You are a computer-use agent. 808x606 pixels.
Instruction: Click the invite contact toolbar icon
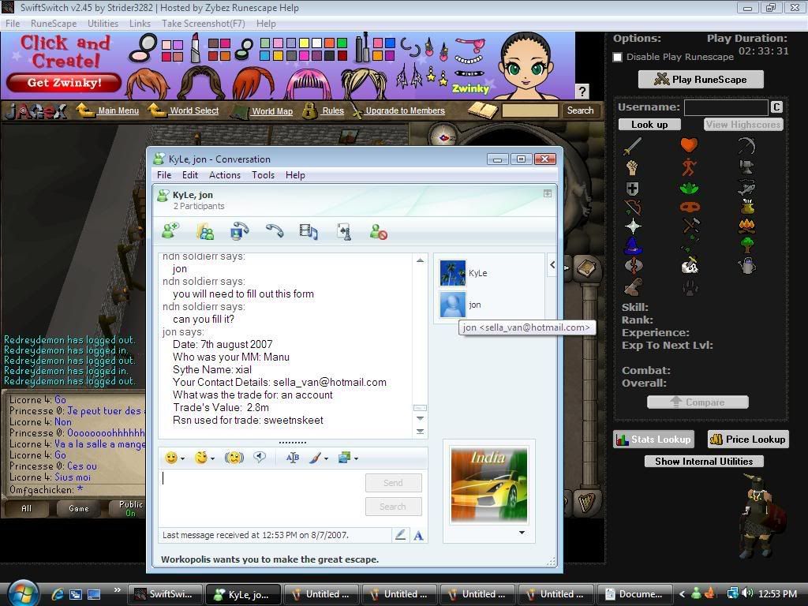click(x=170, y=230)
